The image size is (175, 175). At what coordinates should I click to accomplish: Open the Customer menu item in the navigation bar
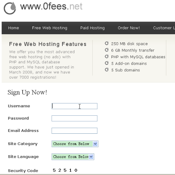point(164,28)
